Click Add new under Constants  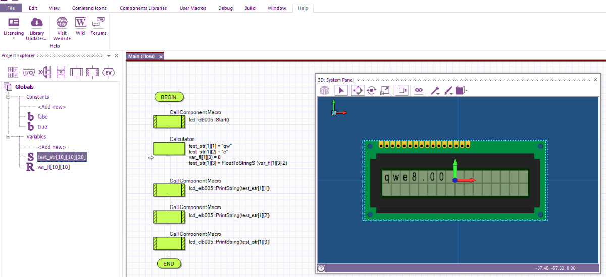point(52,107)
